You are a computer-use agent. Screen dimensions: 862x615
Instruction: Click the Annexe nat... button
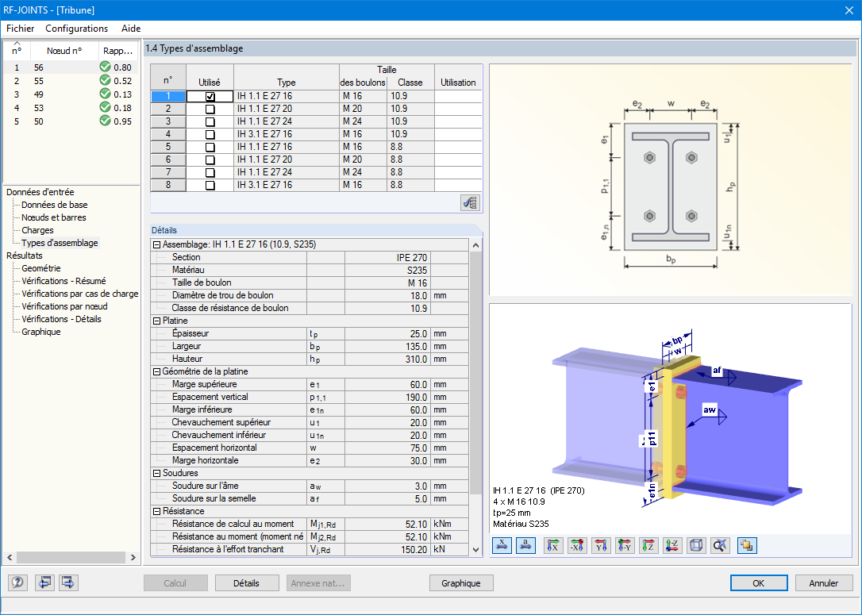click(318, 583)
